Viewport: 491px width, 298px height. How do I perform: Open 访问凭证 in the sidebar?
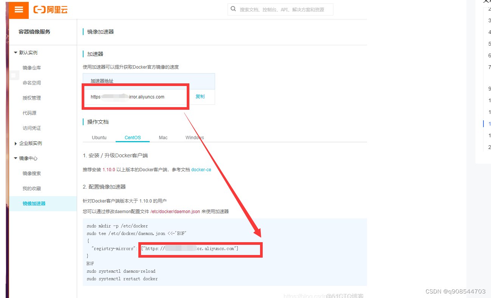(32, 128)
